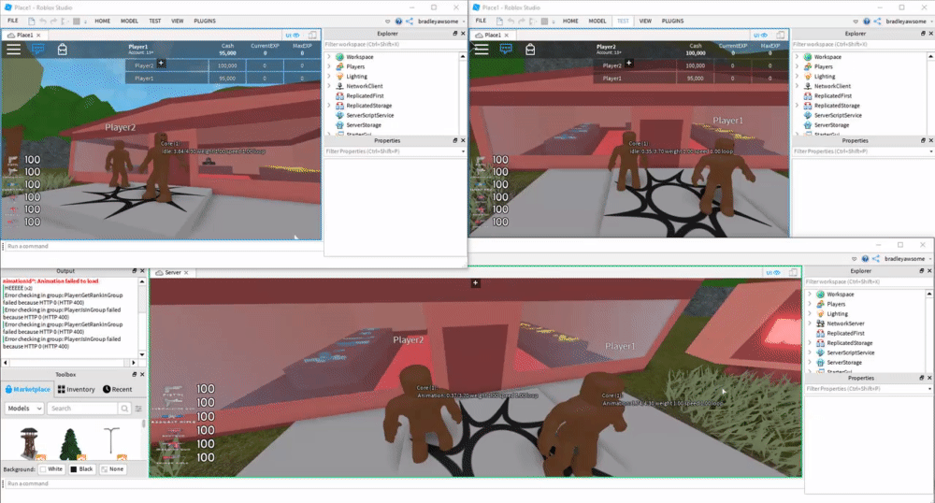Choose the White background swatch in Toolbox
This screenshot has height=503, width=935.
51,469
